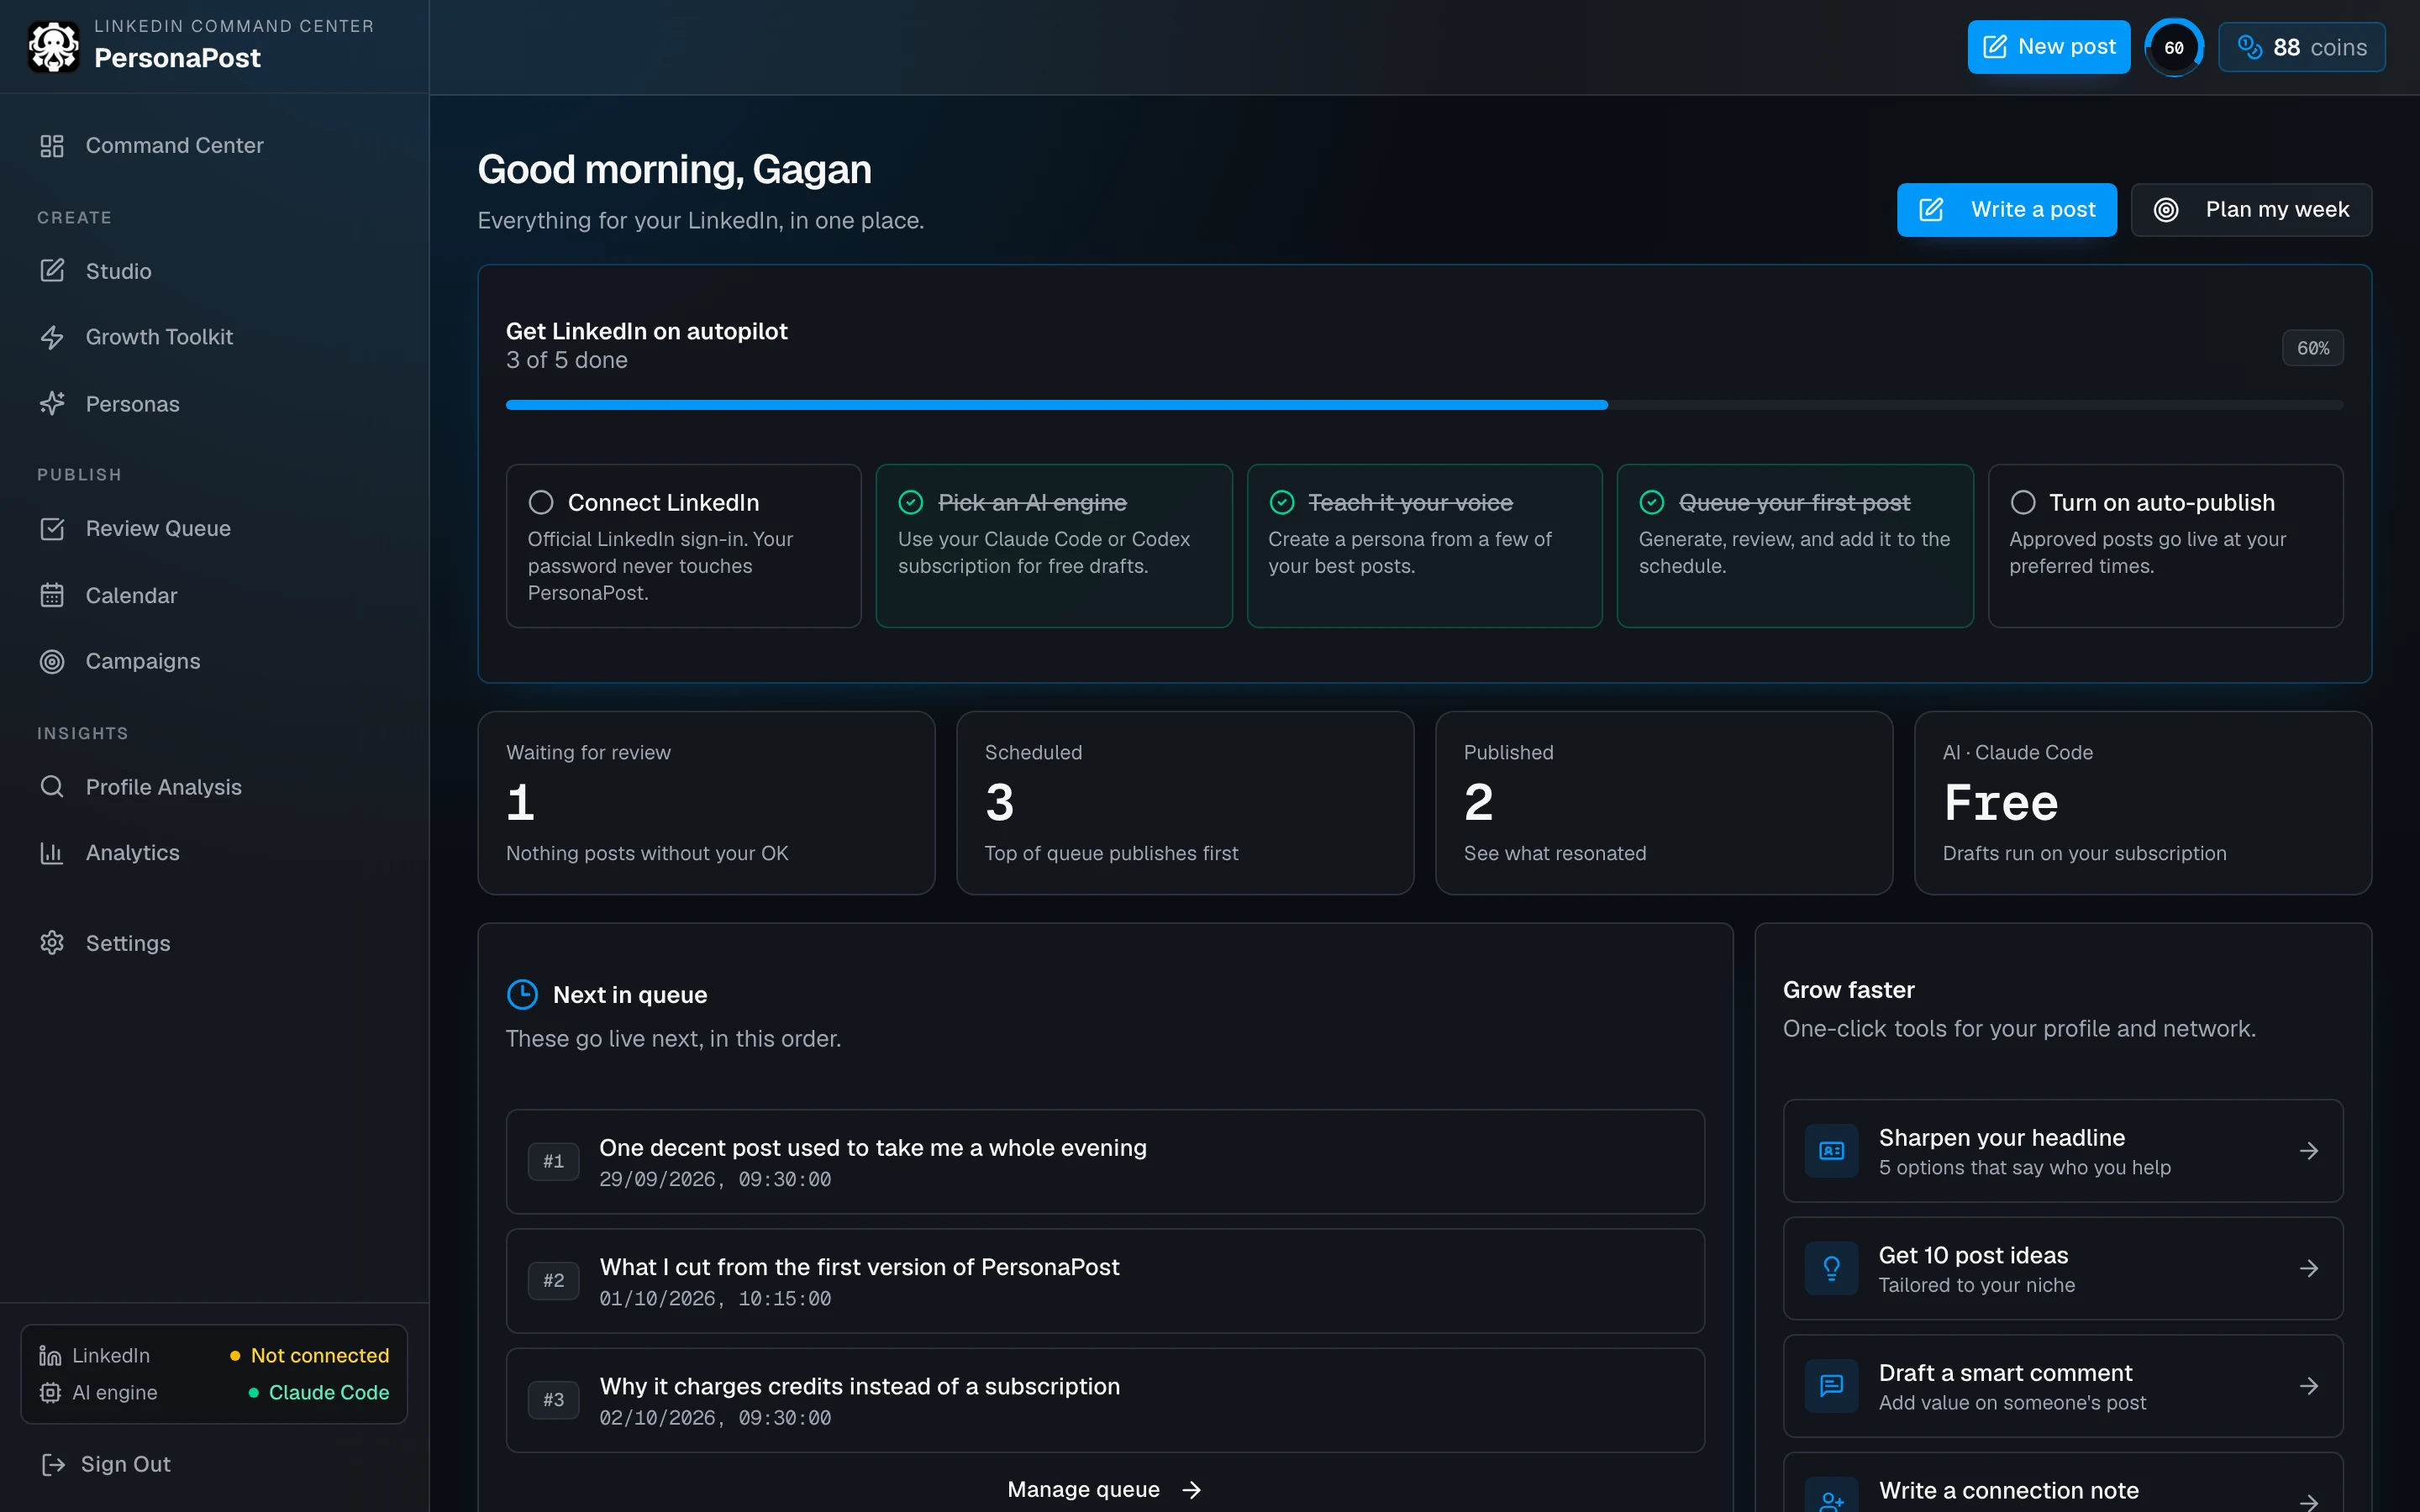Open the Write a connection note arrow
This screenshot has height=1512, width=2420.
(x=2309, y=1502)
